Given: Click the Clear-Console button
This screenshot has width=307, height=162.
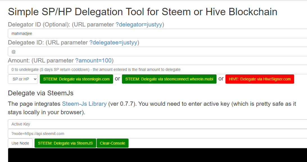Looking at the screenshot, I should 112,143.
